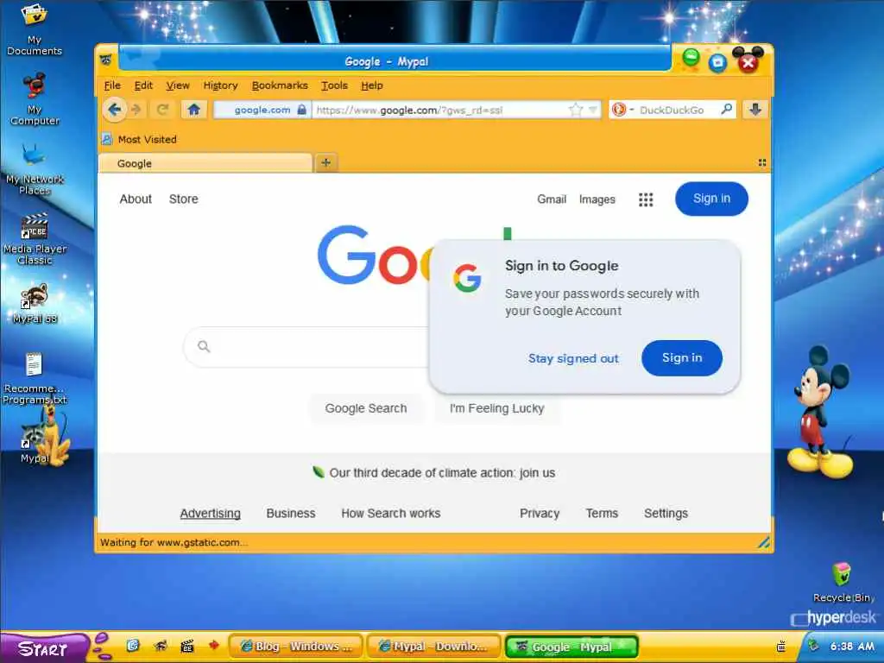The height and width of the screenshot is (663, 884).
Task: Bookmark this page with the star icon
Action: [576, 110]
